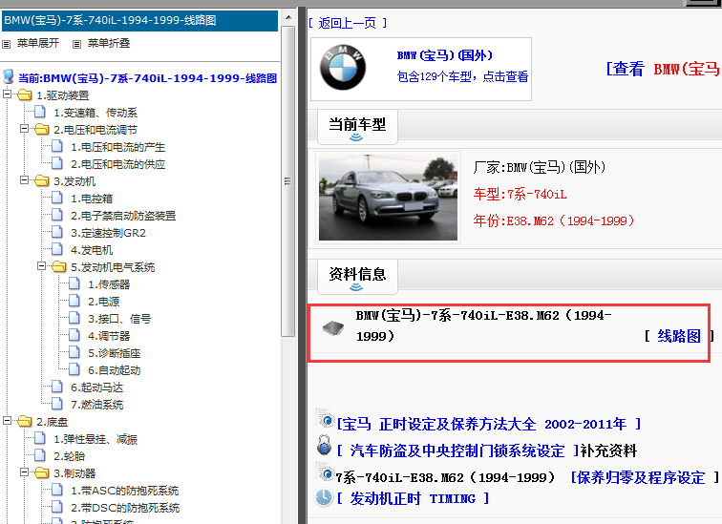
Task: Click the computer icon beside 当前:BMW(宝马) root node
Action: point(9,76)
